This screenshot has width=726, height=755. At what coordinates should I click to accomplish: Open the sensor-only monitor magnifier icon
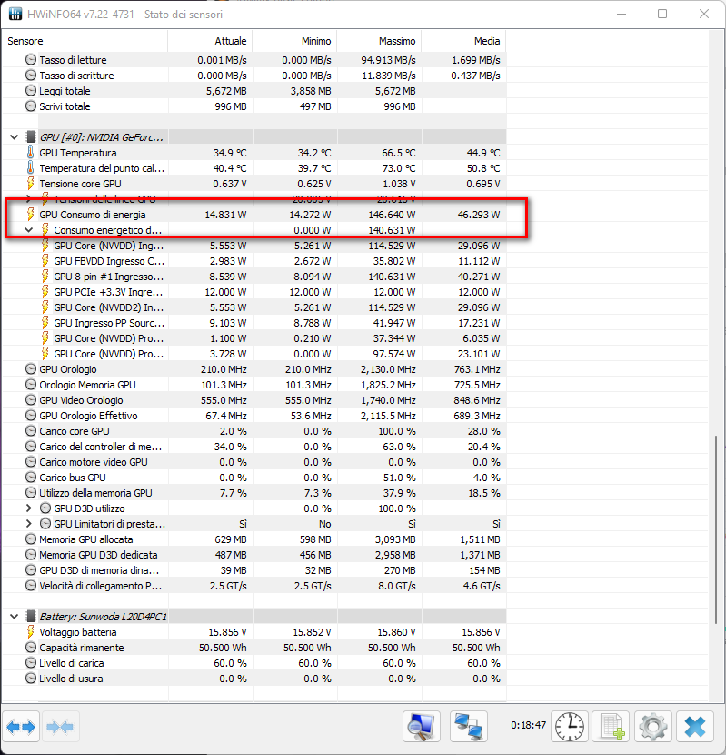[x=422, y=727]
